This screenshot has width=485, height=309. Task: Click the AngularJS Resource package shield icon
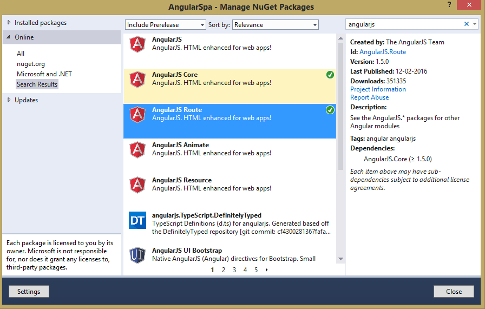137,185
